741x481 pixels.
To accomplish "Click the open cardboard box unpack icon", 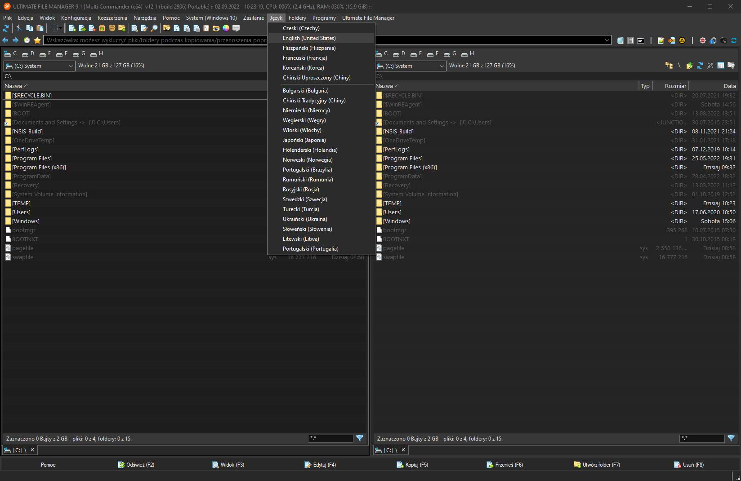I will pos(112,28).
